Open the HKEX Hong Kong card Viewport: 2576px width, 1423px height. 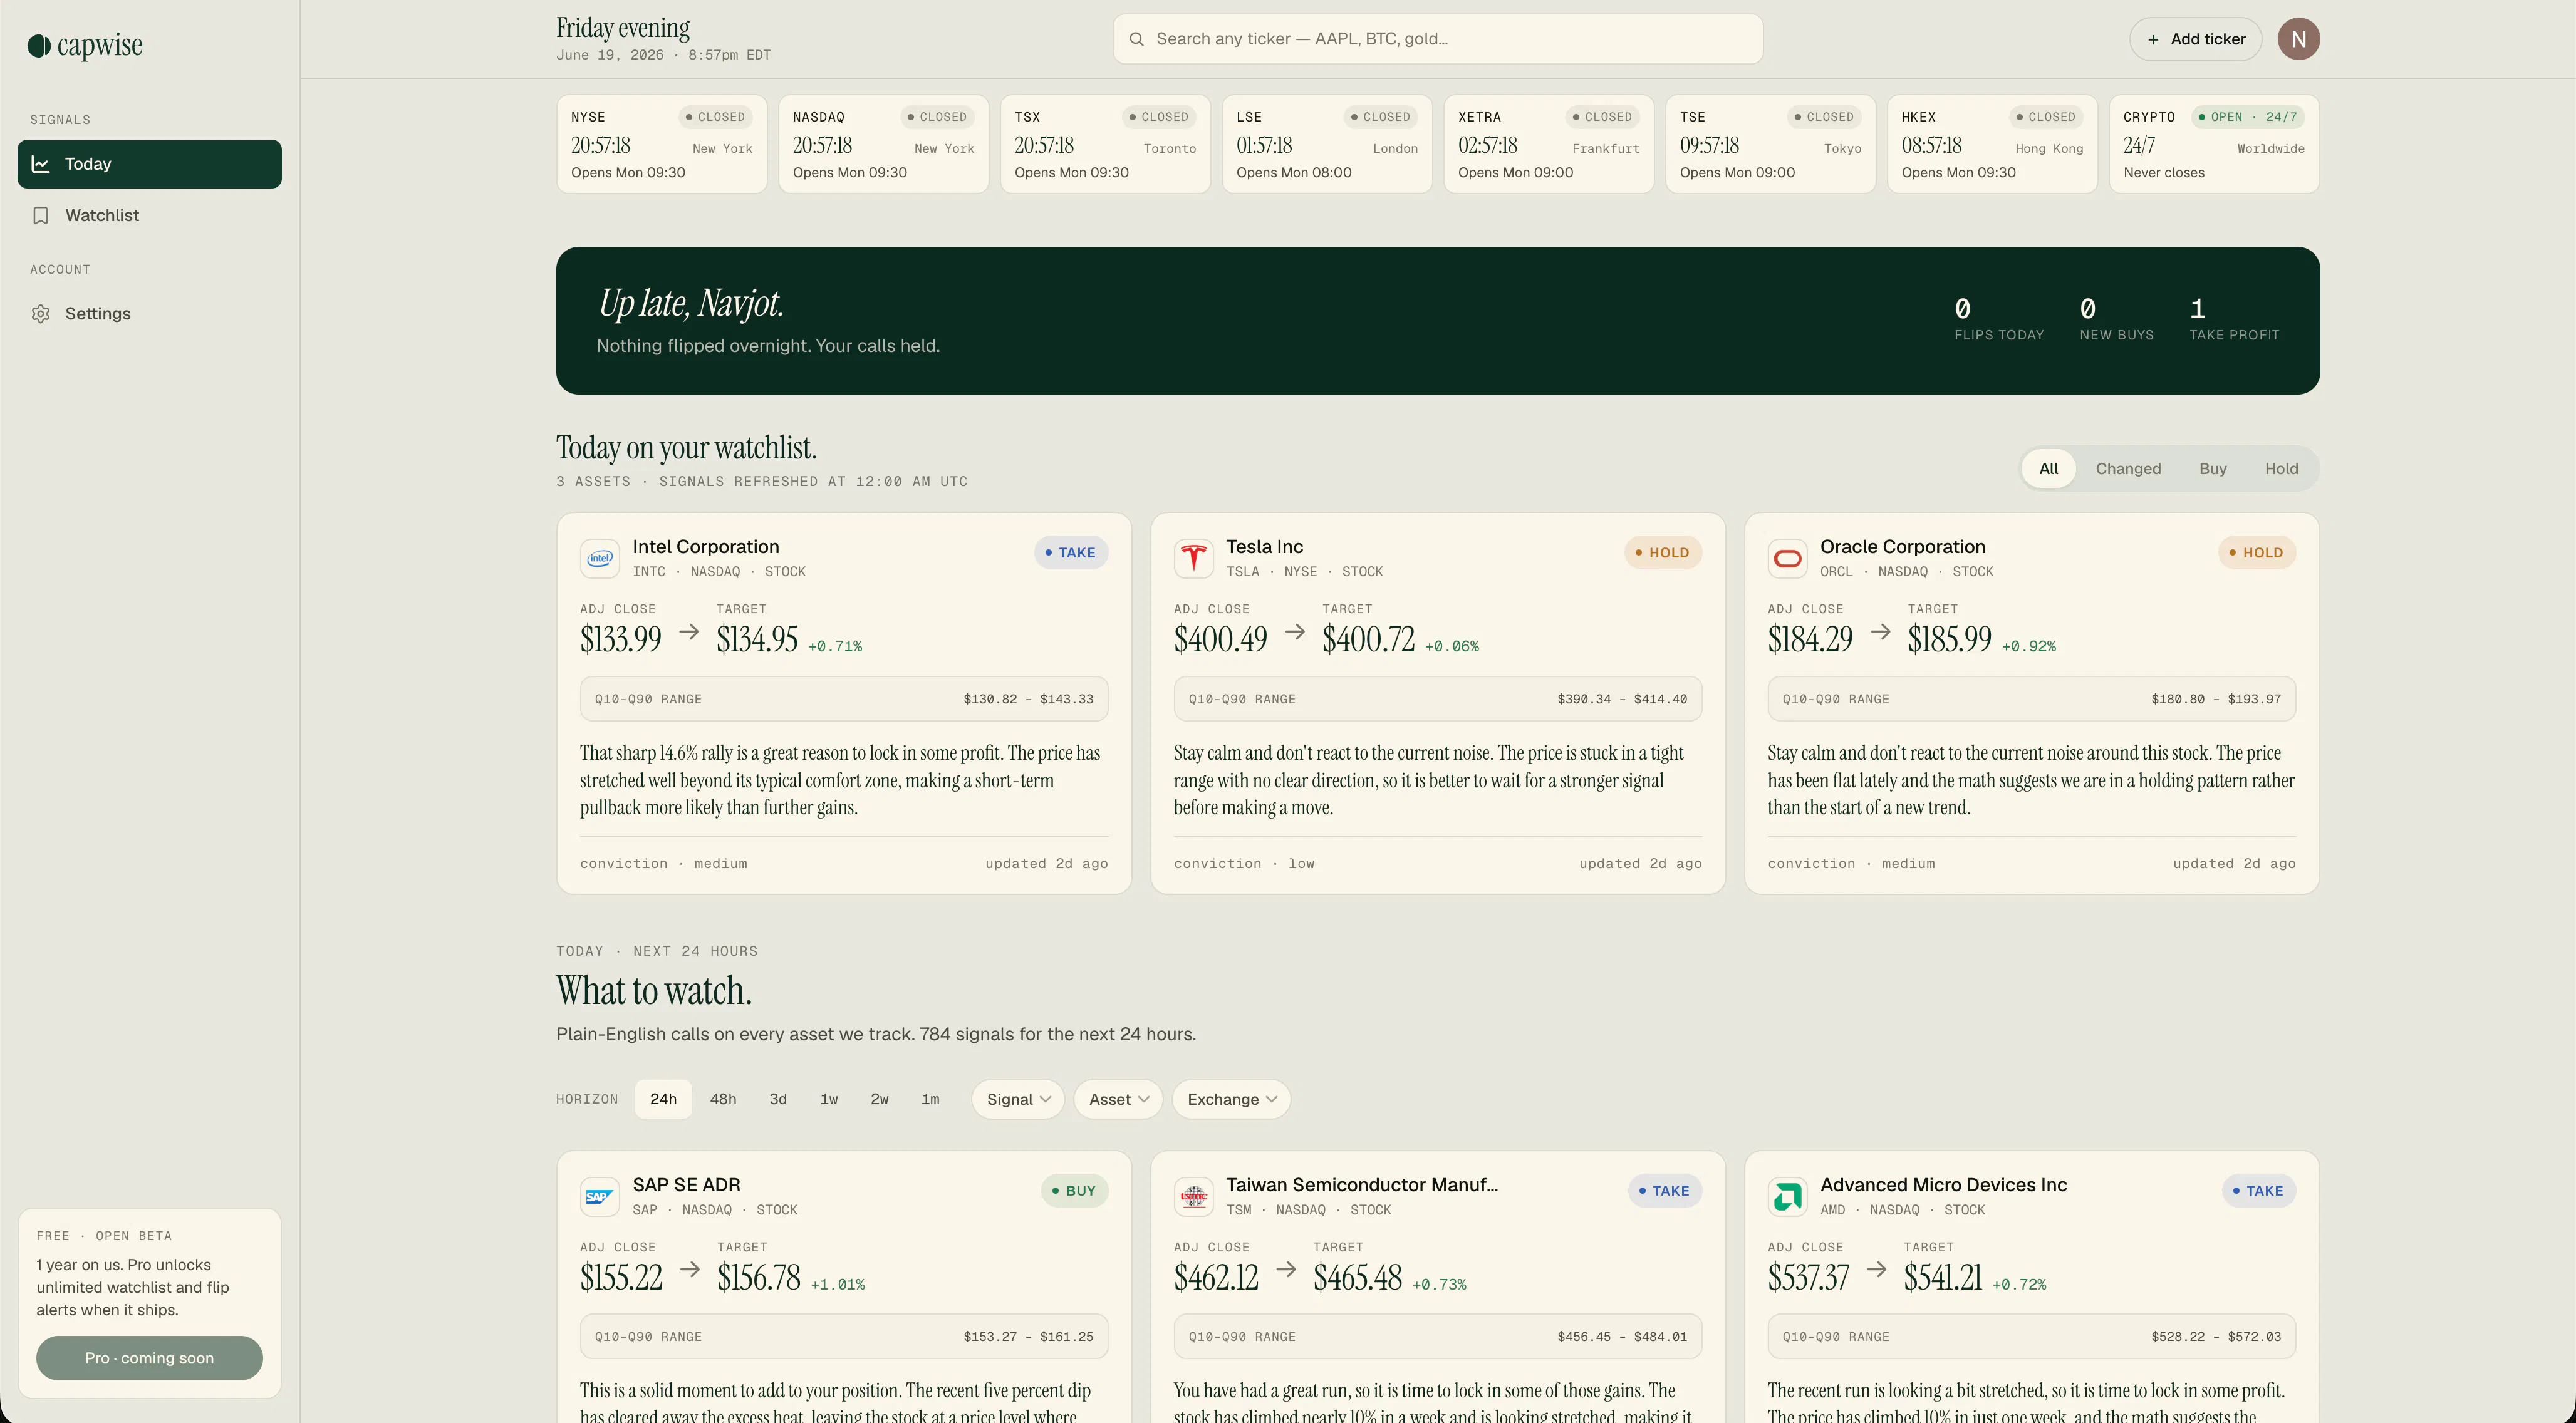point(1992,144)
